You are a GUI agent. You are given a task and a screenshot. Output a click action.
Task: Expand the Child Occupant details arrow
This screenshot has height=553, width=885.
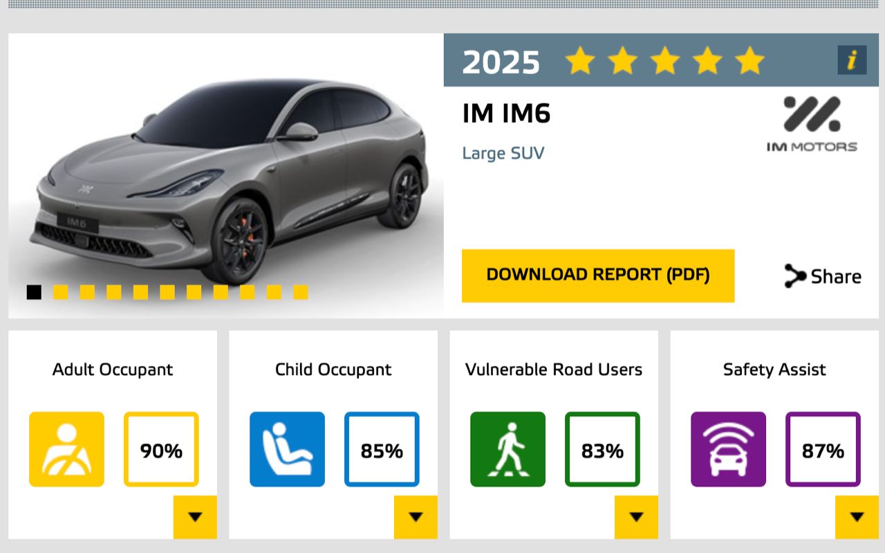pyautogui.click(x=416, y=517)
